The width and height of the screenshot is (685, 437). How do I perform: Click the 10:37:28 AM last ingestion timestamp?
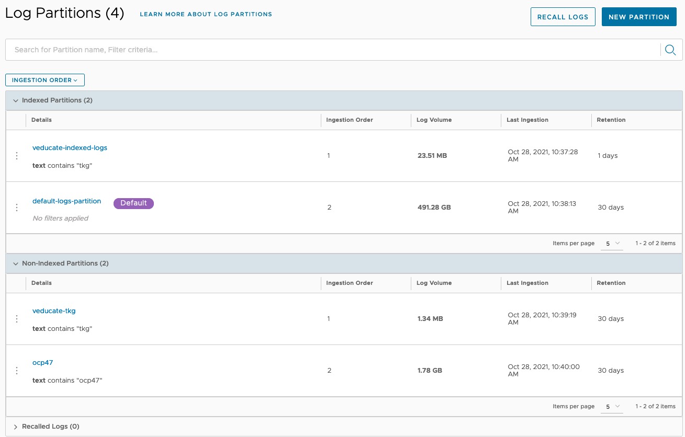click(543, 155)
